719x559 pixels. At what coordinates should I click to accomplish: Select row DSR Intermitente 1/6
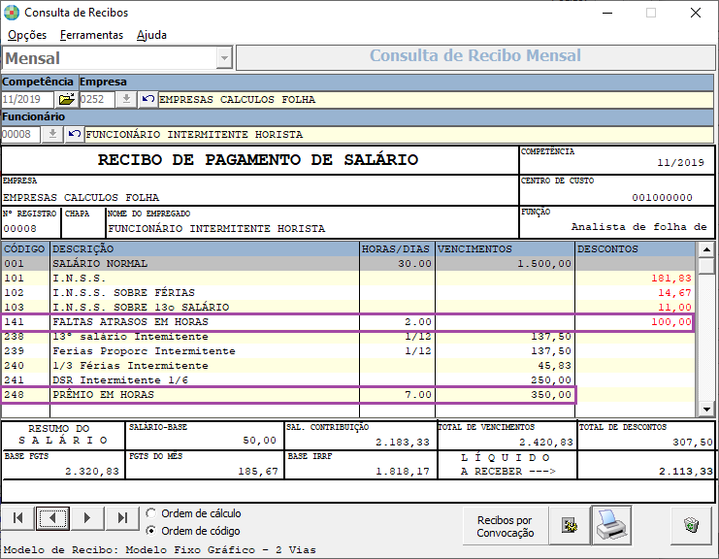click(x=348, y=379)
